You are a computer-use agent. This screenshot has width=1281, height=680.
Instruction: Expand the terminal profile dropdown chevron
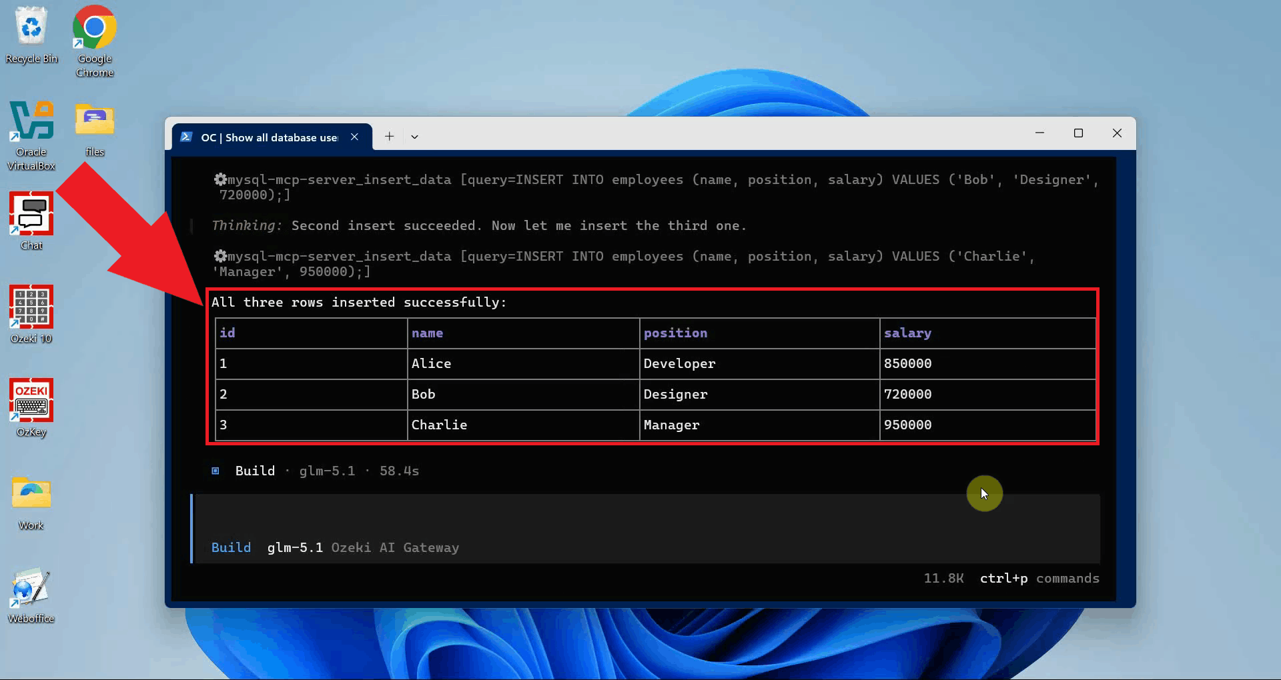click(x=414, y=137)
